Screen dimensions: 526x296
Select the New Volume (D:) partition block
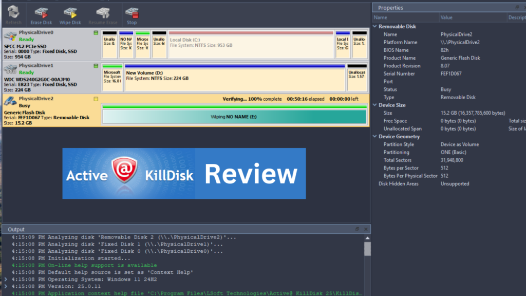pos(235,78)
